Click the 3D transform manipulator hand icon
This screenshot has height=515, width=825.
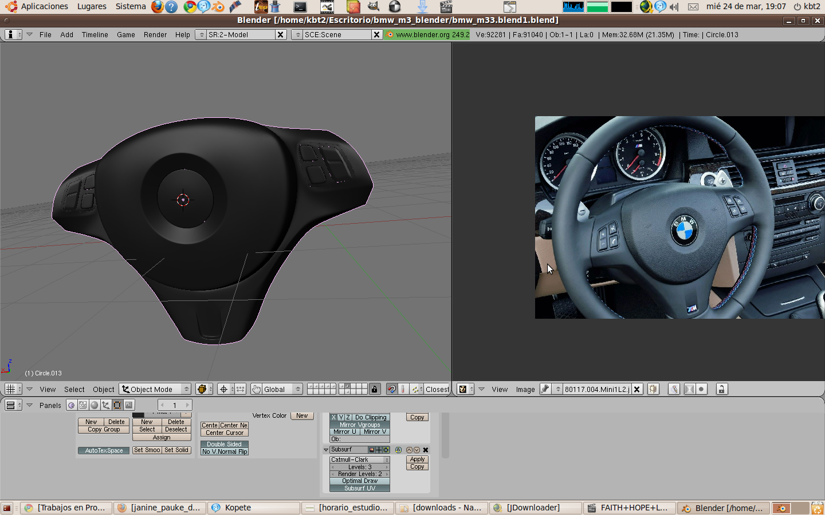[x=256, y=389]
